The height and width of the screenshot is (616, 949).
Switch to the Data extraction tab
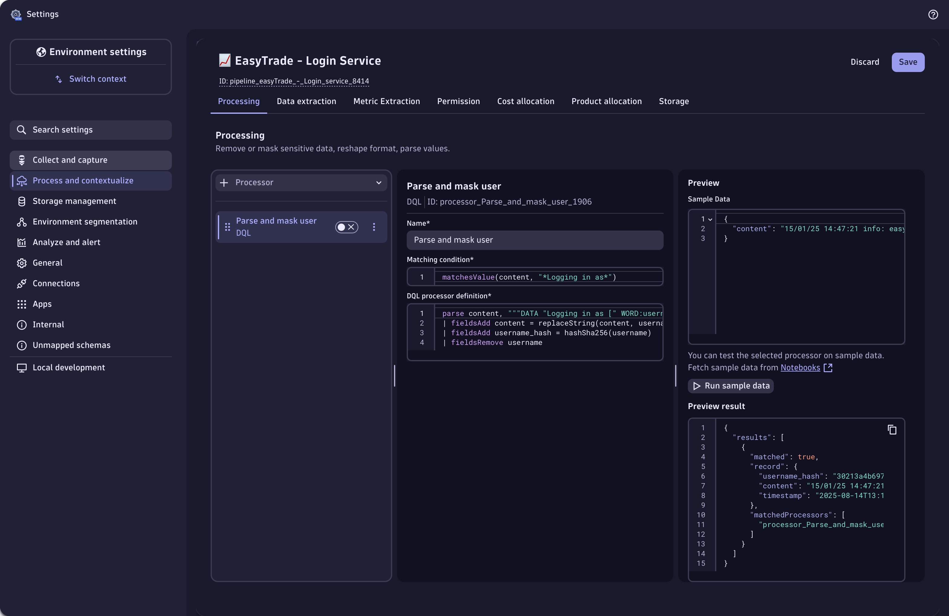tap(306, 101)
